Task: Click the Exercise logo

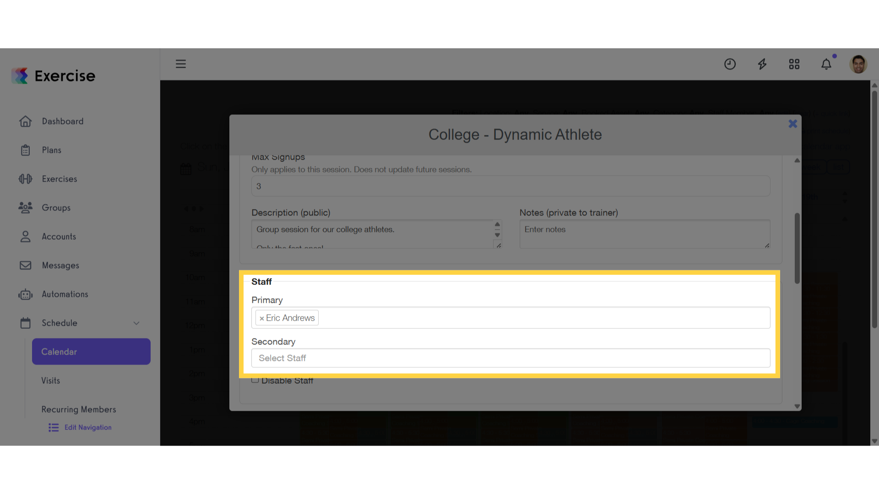Action: pos(54,76)
